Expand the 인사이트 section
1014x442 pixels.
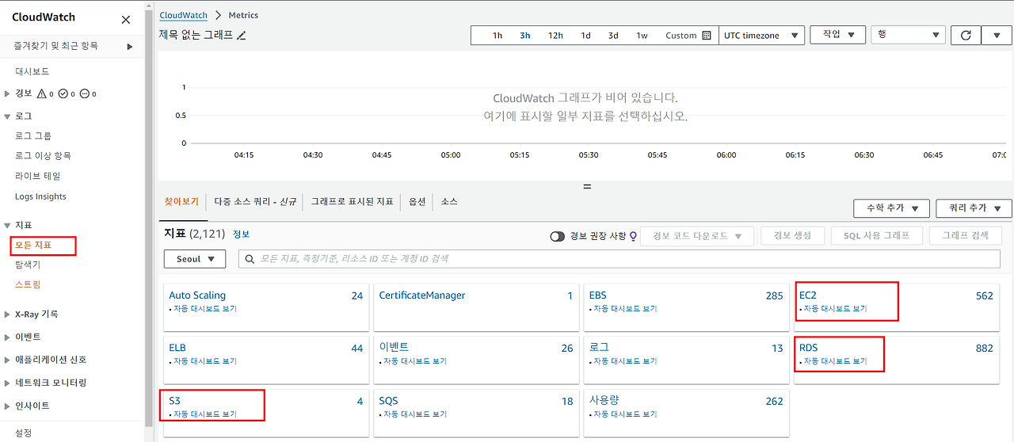coord(7,406)
